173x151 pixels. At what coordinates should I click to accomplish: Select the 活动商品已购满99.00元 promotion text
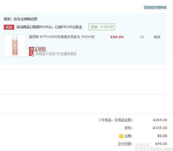click(x=49, y=27)
